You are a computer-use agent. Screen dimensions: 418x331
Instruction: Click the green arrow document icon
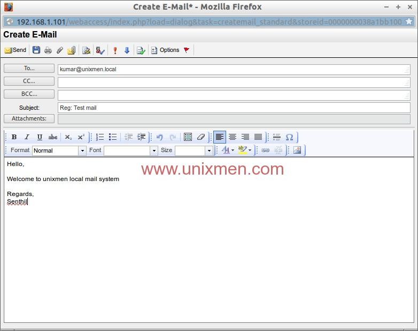[x=141, y=50]
